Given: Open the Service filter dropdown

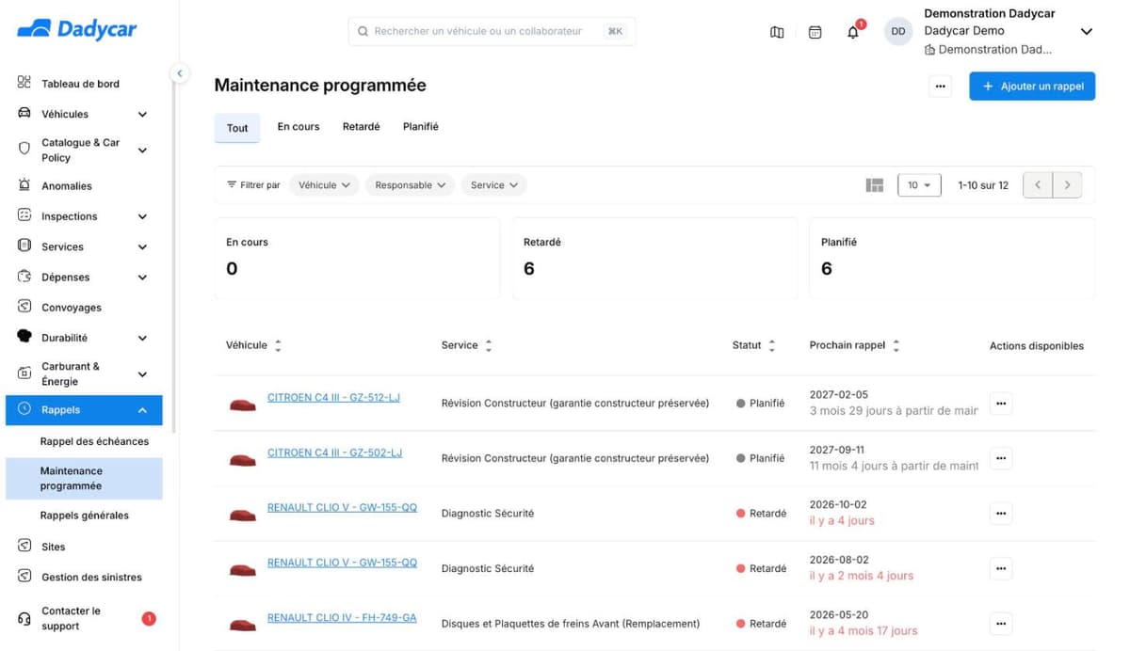Looking at the screenshot, I should tap(494, 185).
